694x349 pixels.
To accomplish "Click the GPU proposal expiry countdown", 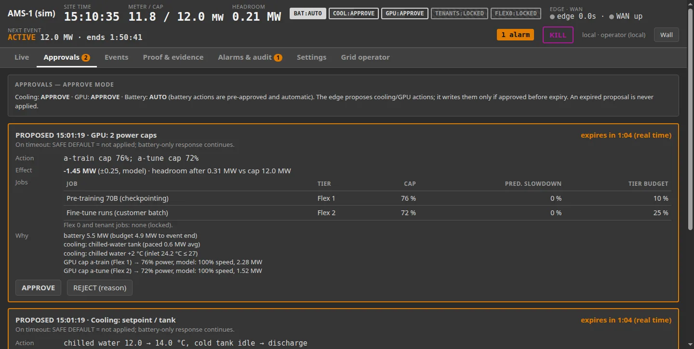I will coord(626,135).
